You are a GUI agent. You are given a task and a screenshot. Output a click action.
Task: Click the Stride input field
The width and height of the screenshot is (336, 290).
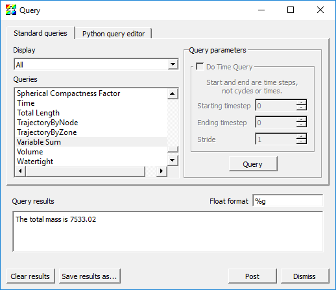point(276,139)
